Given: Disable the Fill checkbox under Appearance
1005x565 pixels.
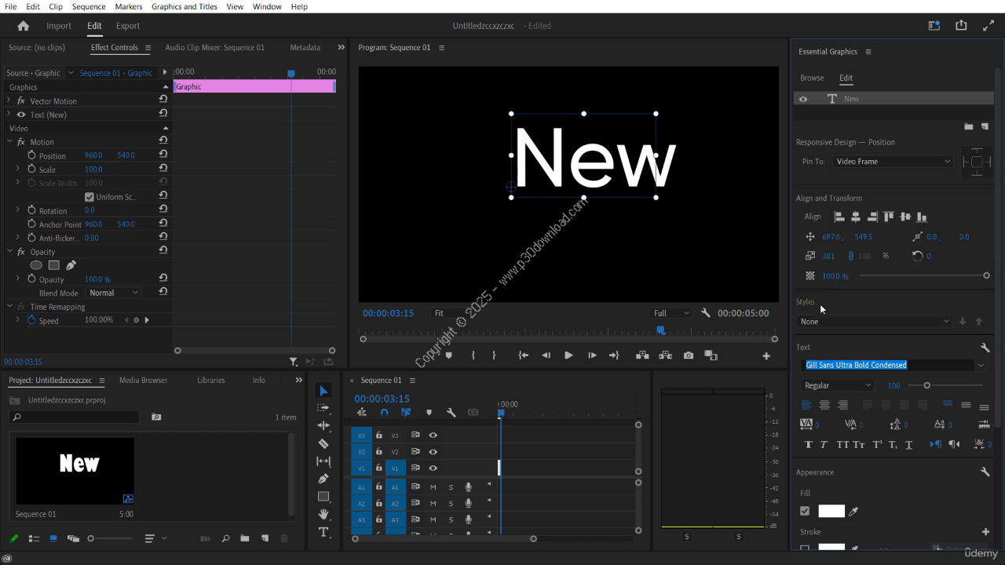Looking at the screenshot, I should coord(805,512).
